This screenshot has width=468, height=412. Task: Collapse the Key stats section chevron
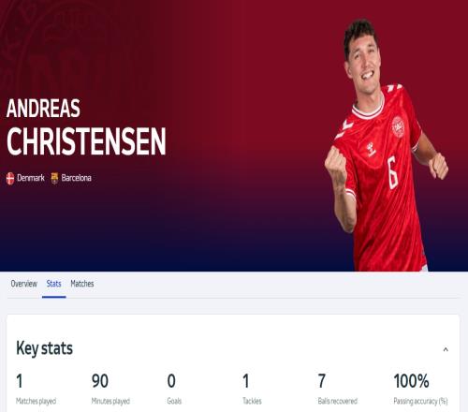(446, 349)
